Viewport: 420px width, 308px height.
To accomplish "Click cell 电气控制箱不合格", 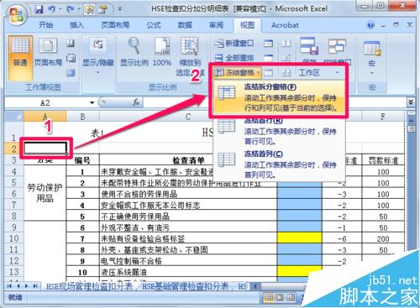I will [188, 261].
